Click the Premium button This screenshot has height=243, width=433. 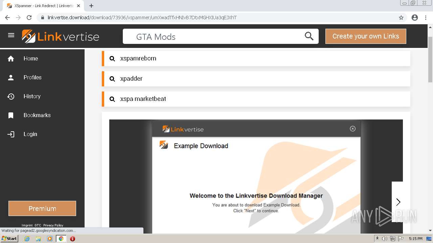42,209
